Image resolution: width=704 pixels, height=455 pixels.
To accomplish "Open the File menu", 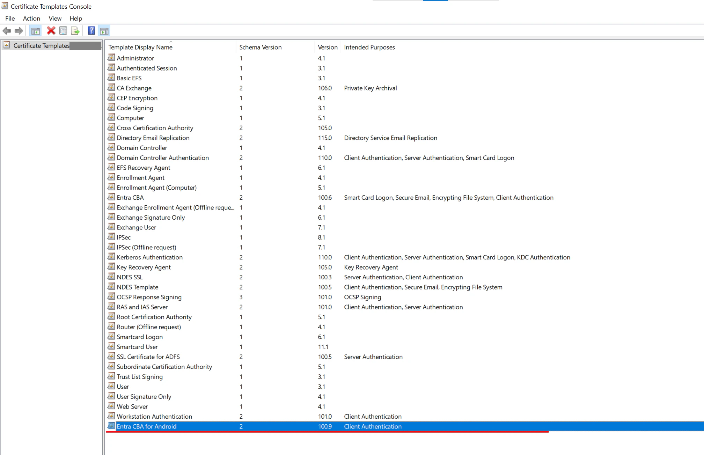I will [x=10, y=19].
